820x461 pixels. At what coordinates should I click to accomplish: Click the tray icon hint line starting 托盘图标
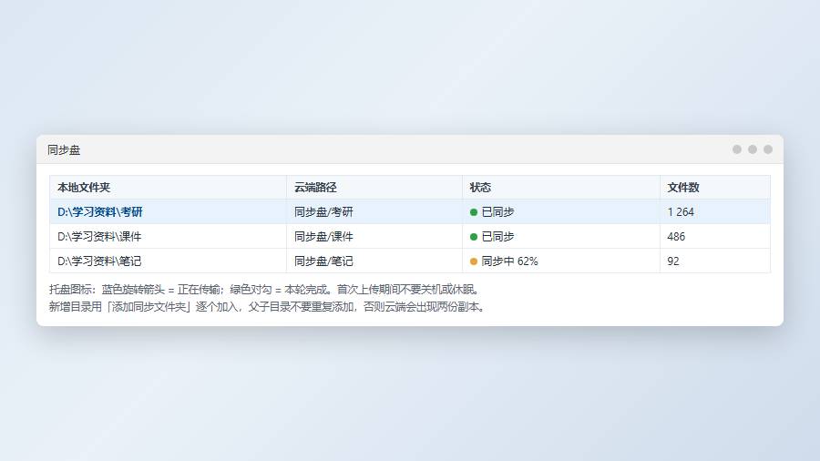[x=265, y=290]
